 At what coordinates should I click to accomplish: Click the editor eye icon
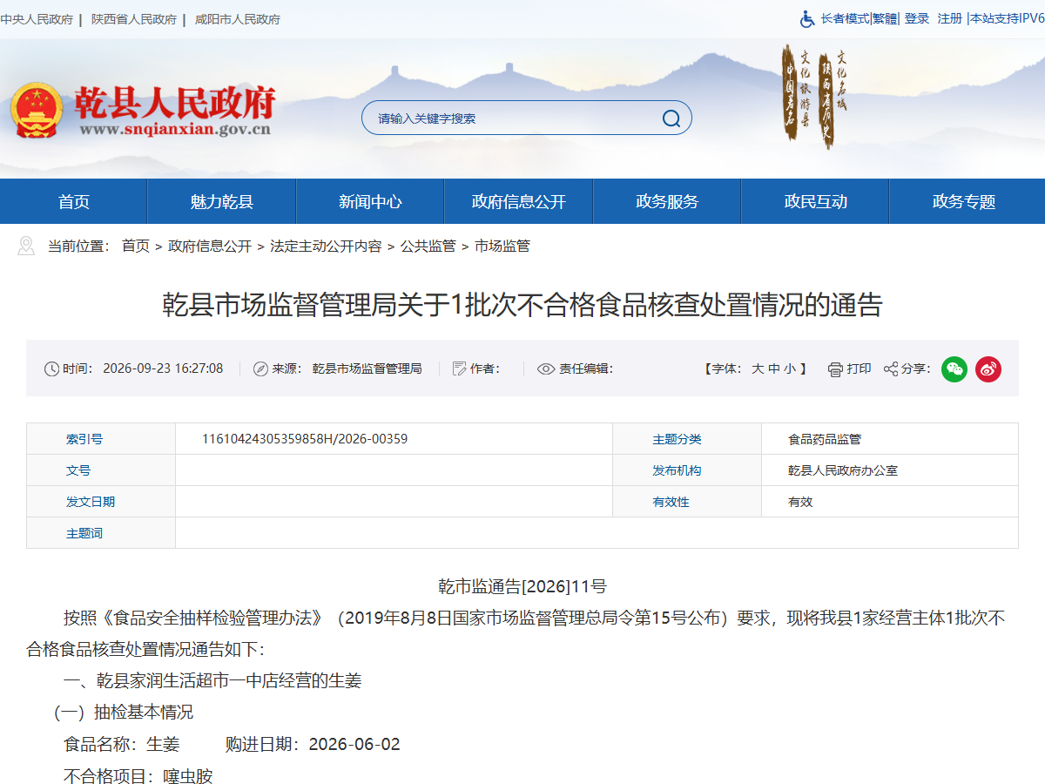pos(546,369)
